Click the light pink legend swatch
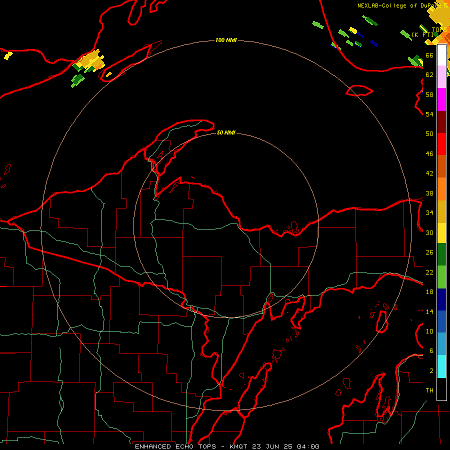This screenshot has height=450, width=450. 441,77
